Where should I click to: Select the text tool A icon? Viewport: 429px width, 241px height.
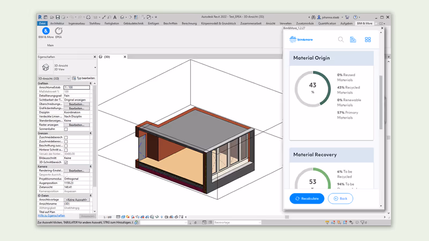[115, 17]
